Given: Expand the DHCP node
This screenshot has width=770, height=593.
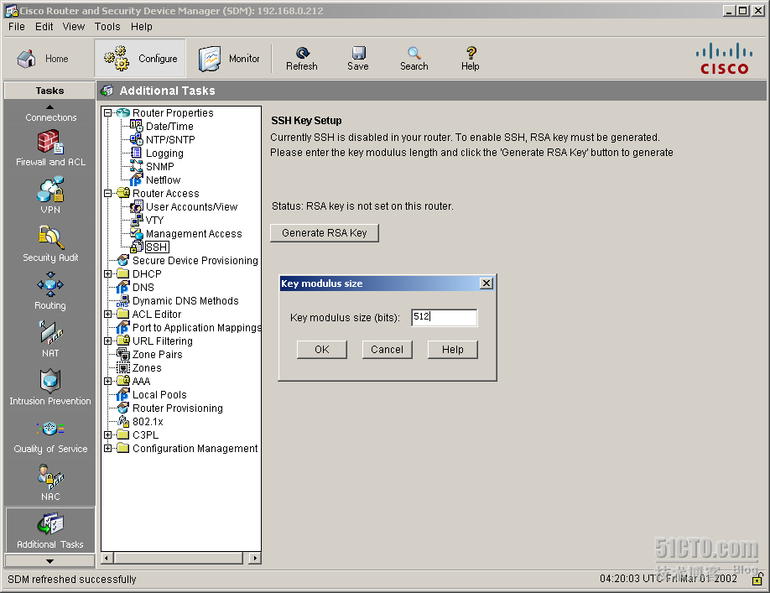Looking at the screenshot, I should click(108, 274).
